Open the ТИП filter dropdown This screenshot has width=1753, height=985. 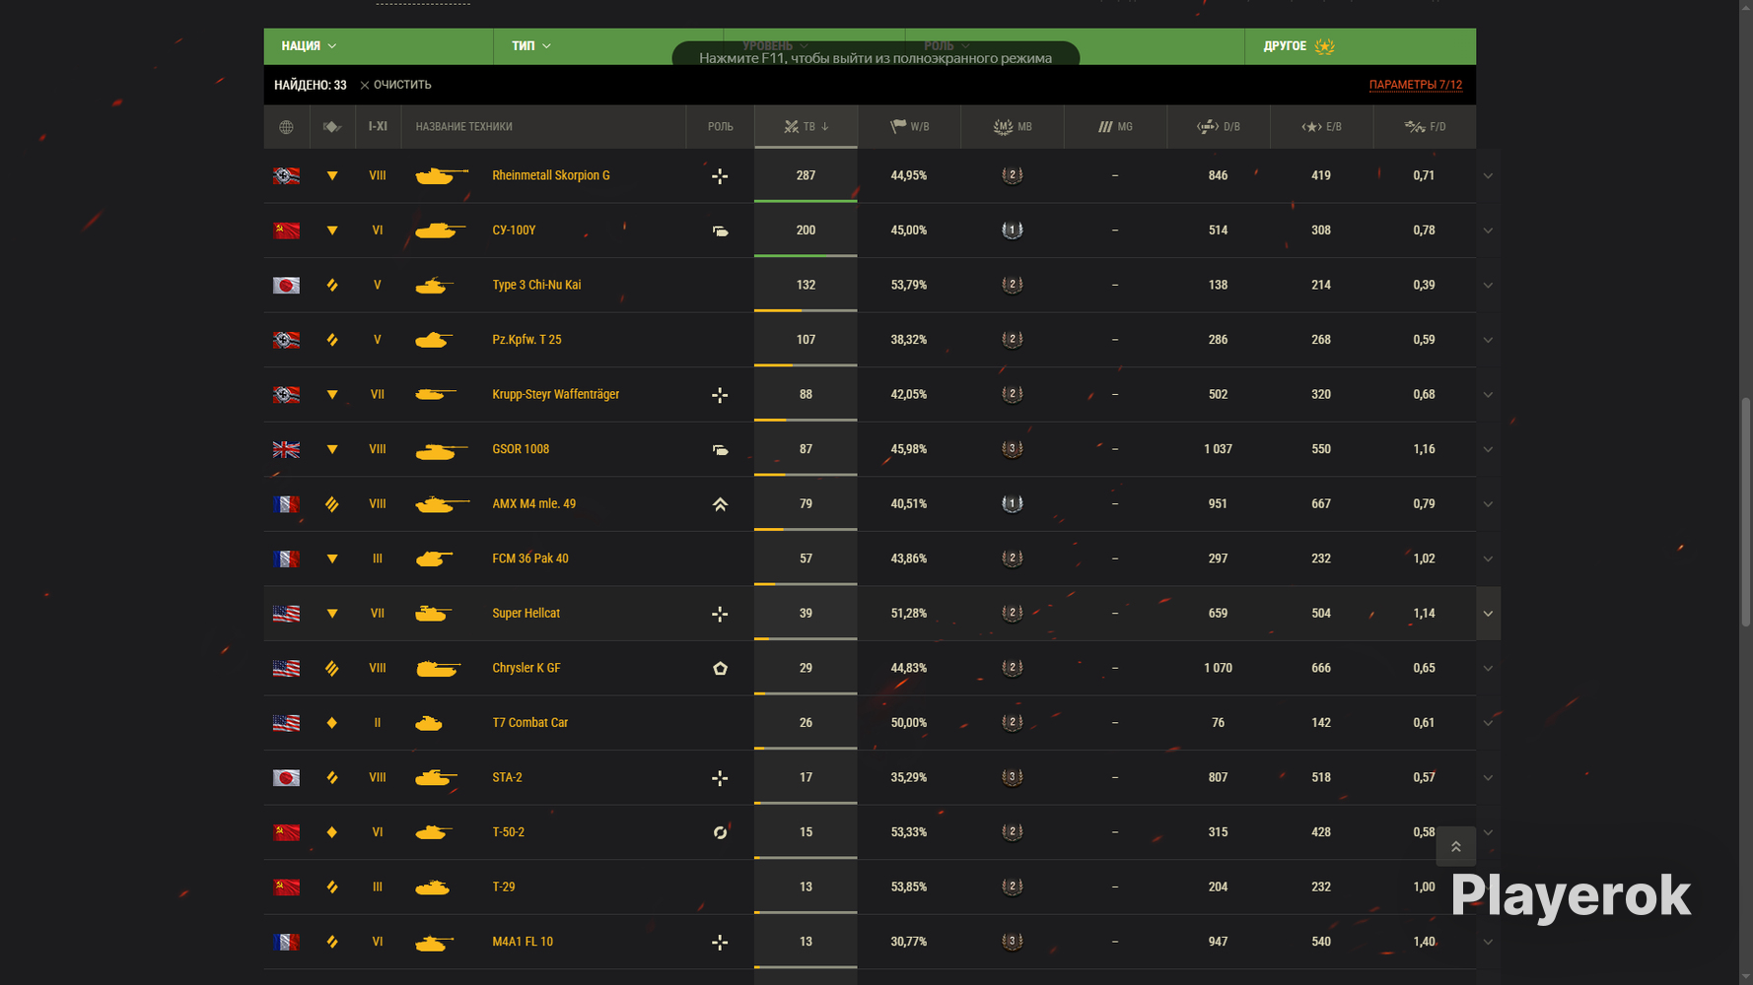click(608, 46)
